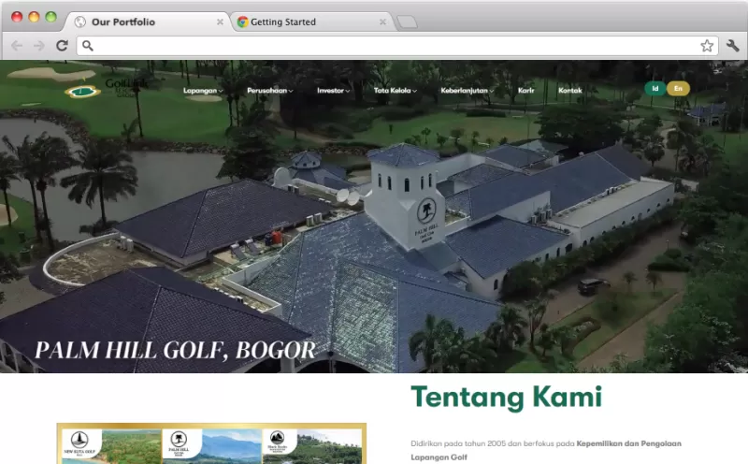Bookmark the page with star icon
Viewport: 748px width, 464px height.
(x=707, y=45)
